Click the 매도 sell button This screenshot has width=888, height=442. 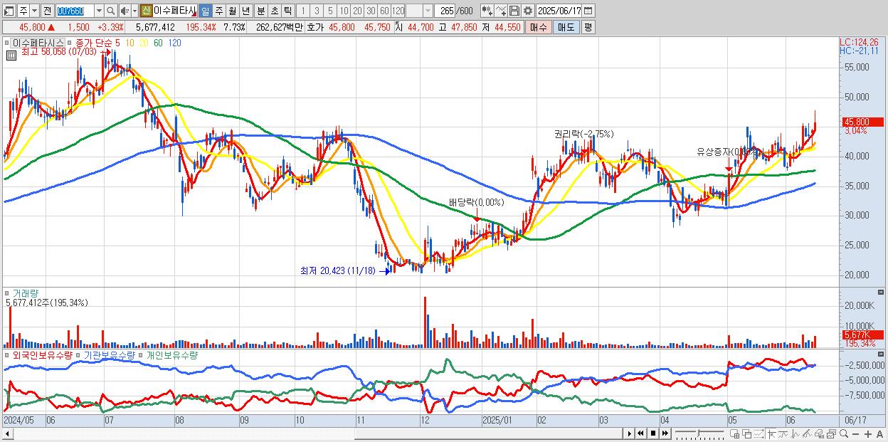point(566,27)
